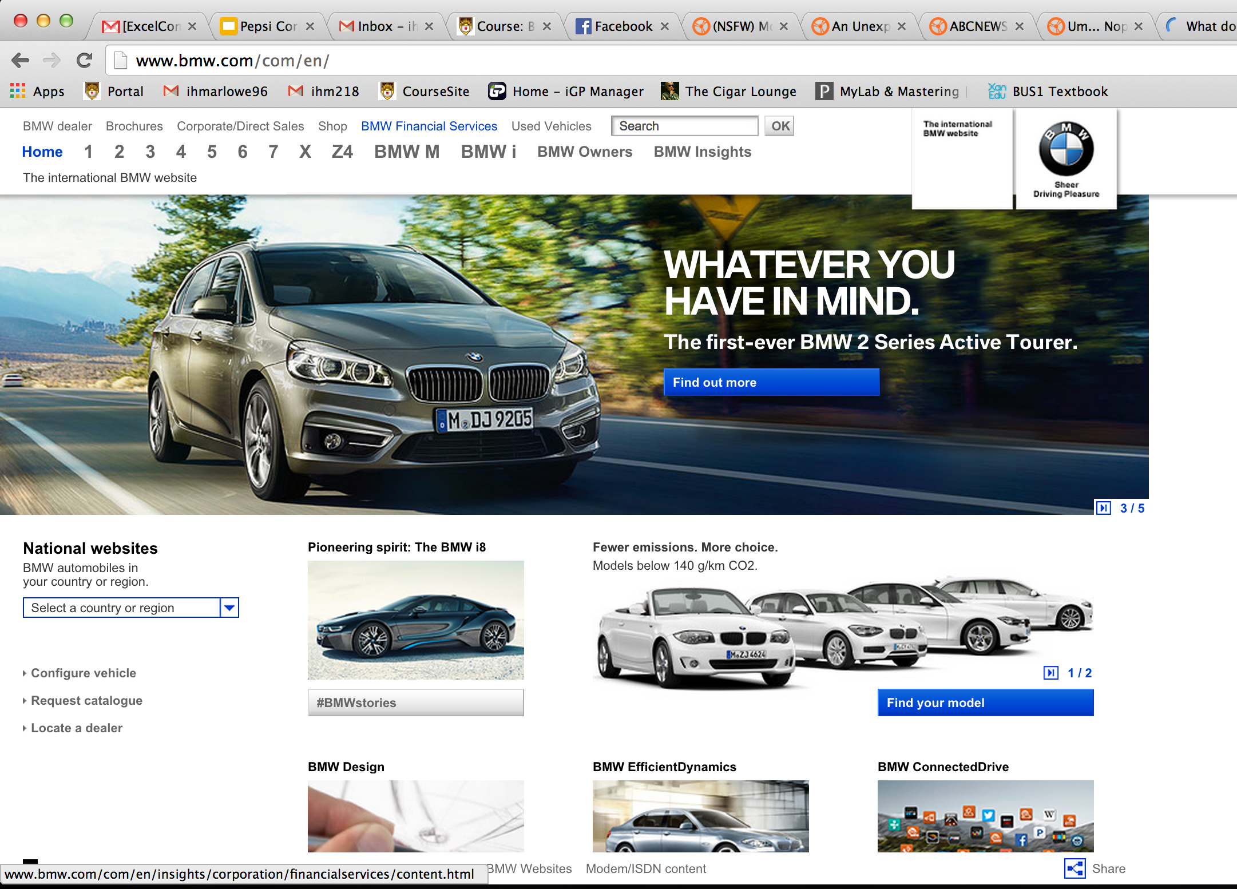Click the Find your model button
The width and height of the screenshot is (1237, 889).
pyautogui.click(x=985, y=703)
